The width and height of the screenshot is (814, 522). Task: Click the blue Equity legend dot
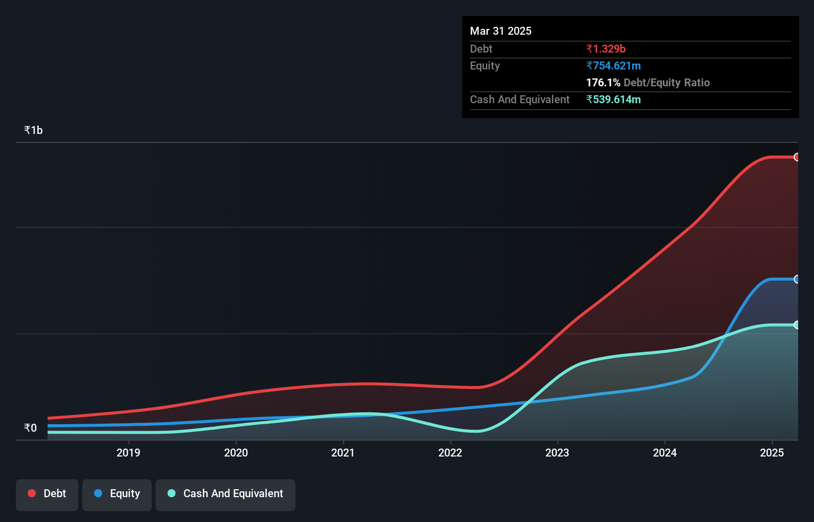[x=99, y=493]
